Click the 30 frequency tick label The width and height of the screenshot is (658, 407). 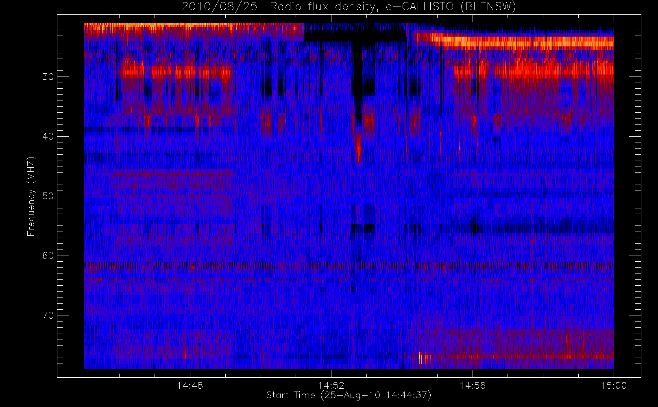point(48,77)
